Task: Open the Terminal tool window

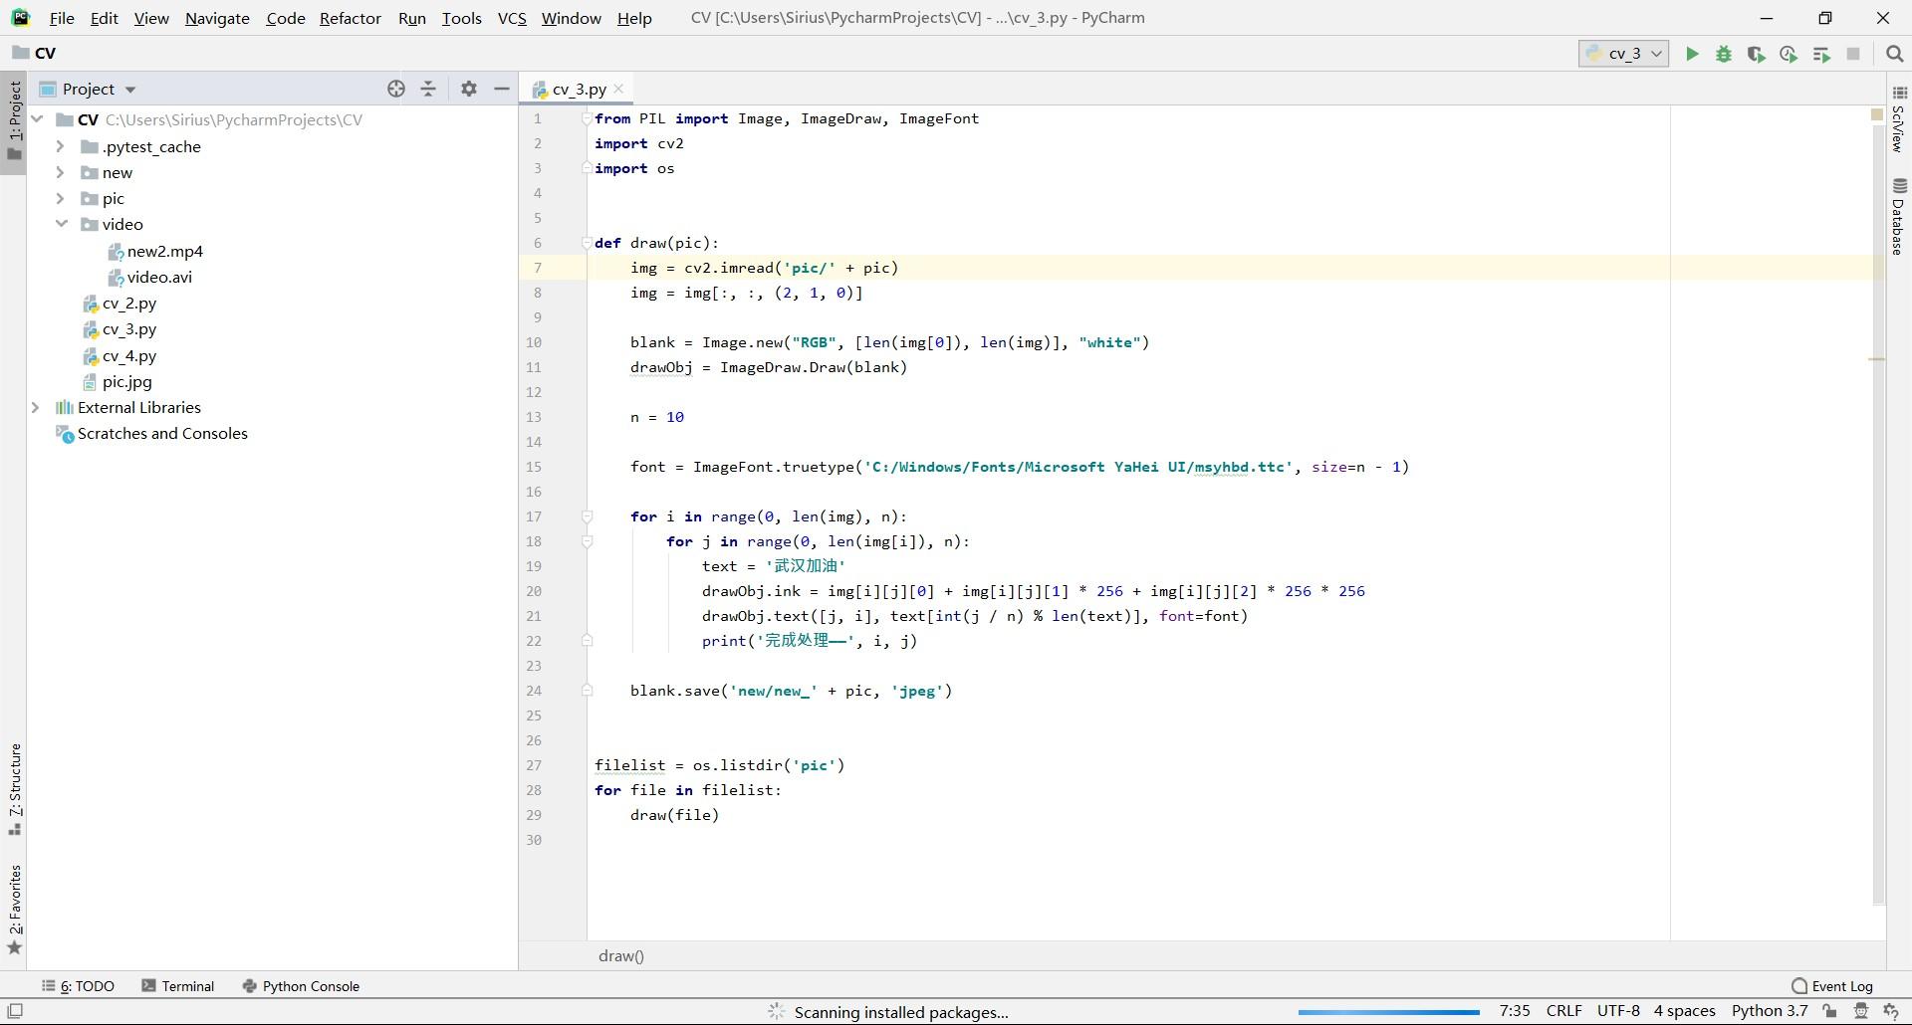Action: [178, 986]
